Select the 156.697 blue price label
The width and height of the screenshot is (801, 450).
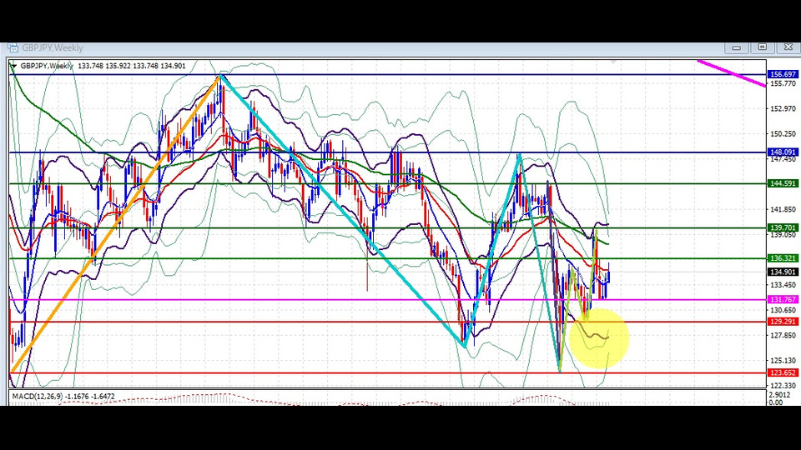(x=783, y=74)
